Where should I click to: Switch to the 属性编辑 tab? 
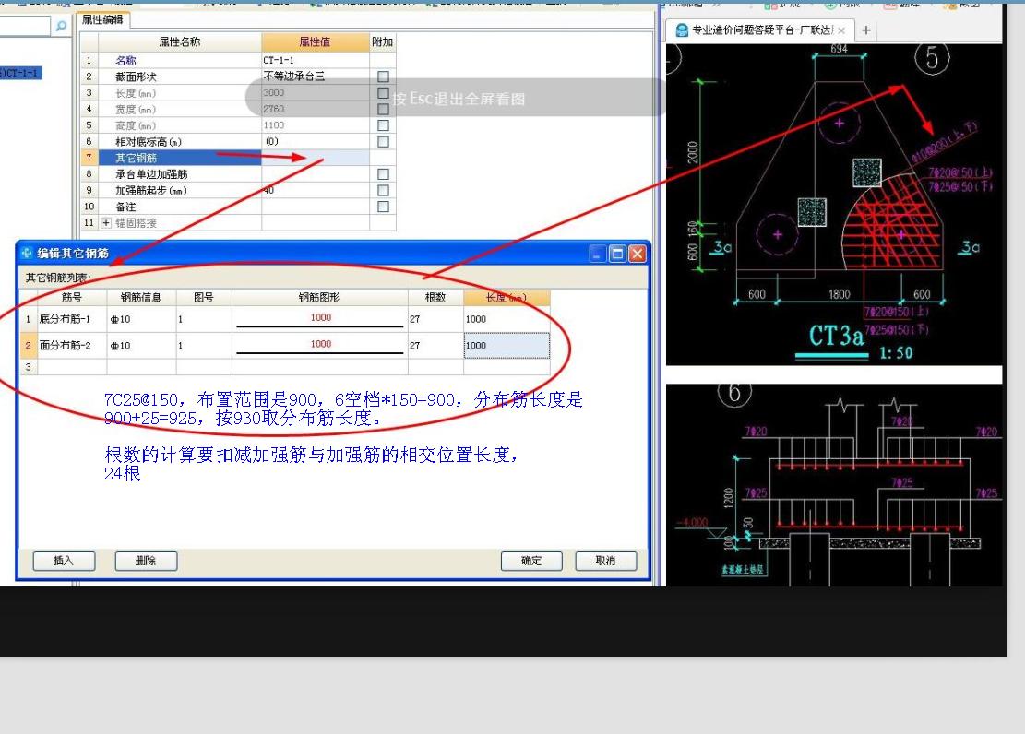[102, 19]
